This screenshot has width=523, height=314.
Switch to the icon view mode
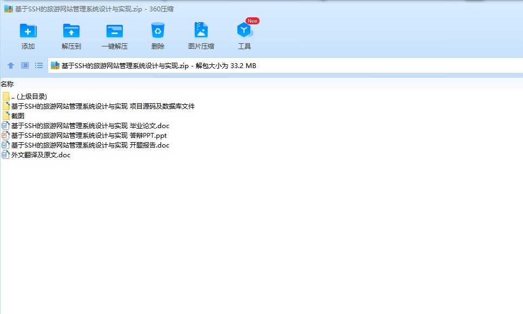point(25,65)
